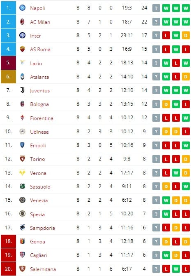Open the Atalanta team name link

(39, 77)
